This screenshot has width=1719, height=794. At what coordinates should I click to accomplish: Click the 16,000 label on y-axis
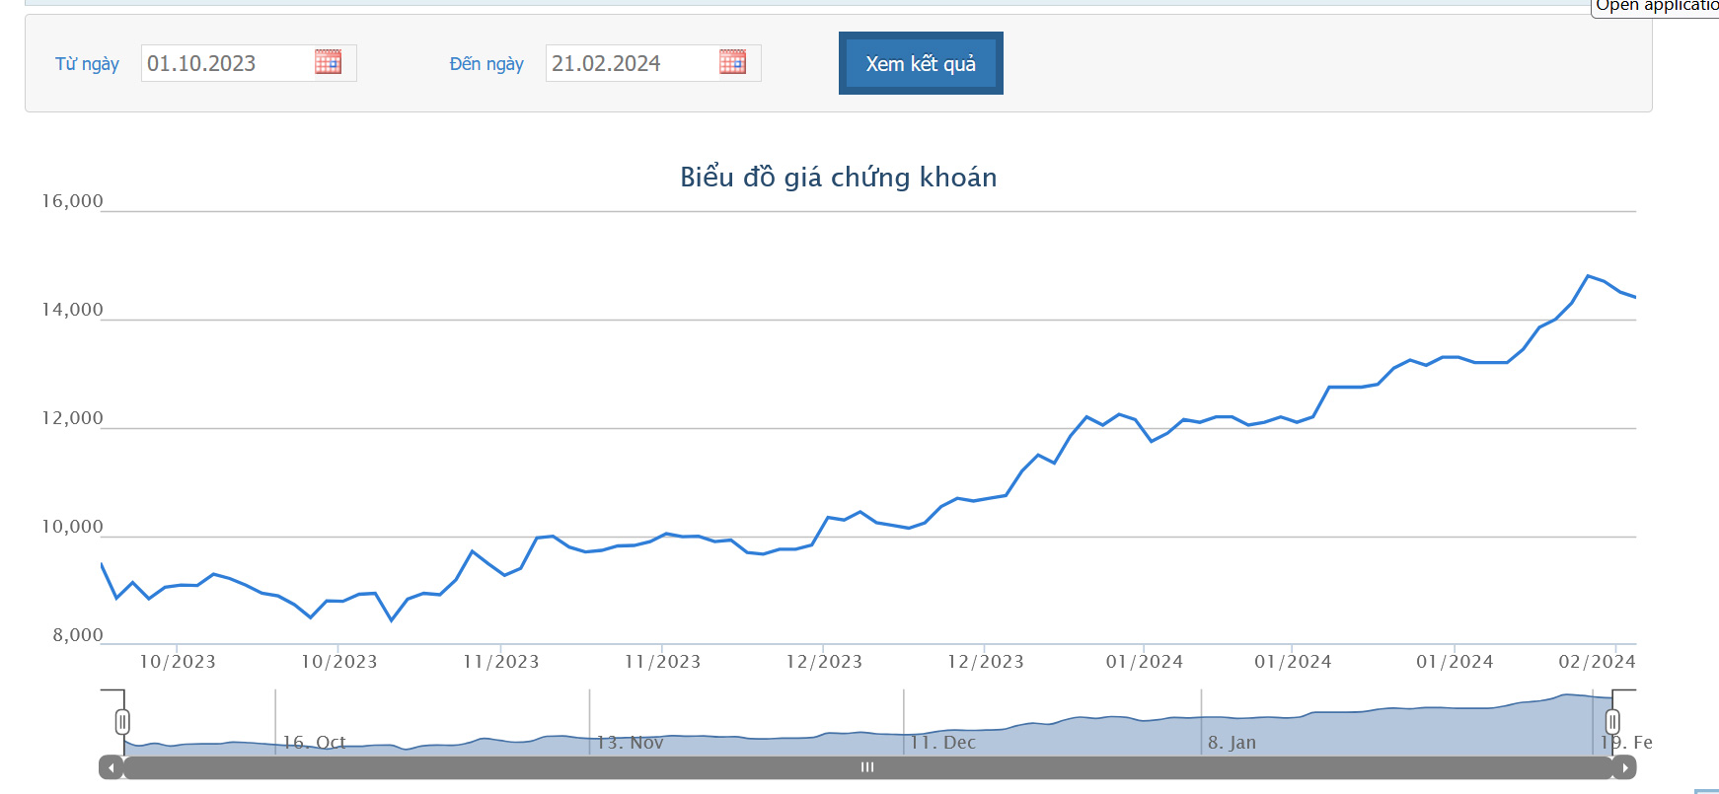pyautogui.click(x=72, y=201)
